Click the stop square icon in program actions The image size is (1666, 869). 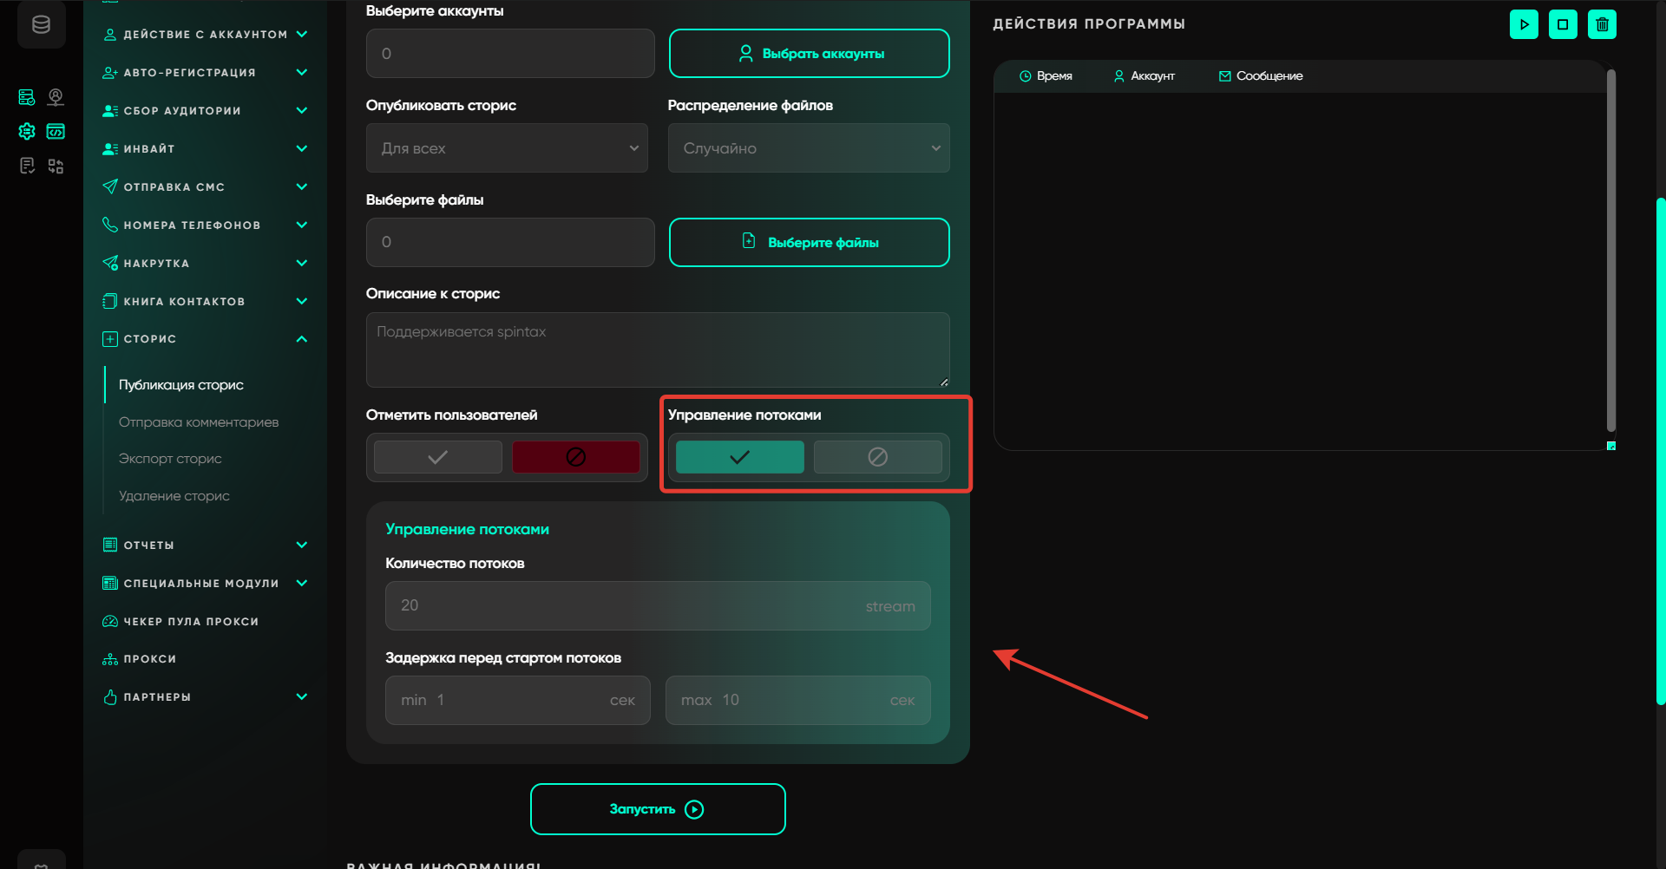tap(1563, 24)
